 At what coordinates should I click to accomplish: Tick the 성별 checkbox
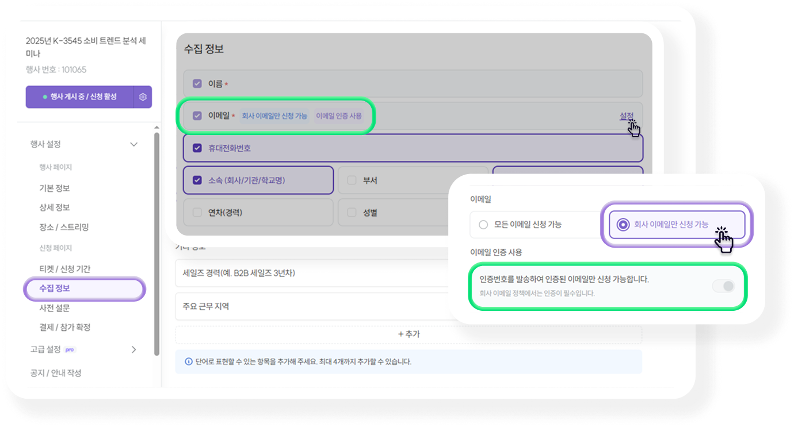point(352,213)
